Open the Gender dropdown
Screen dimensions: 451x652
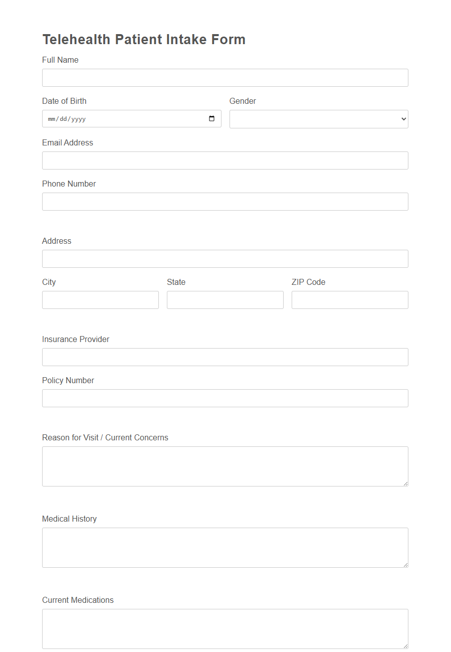(319, 119)
